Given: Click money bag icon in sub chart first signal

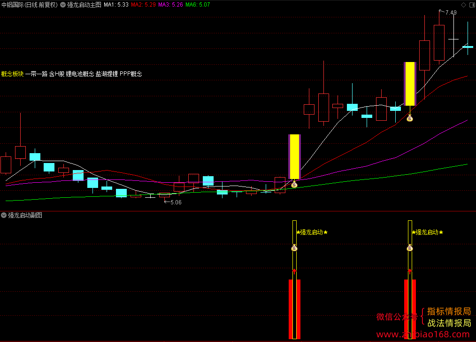Looking at the screenshot, I should tap(294, 248).
